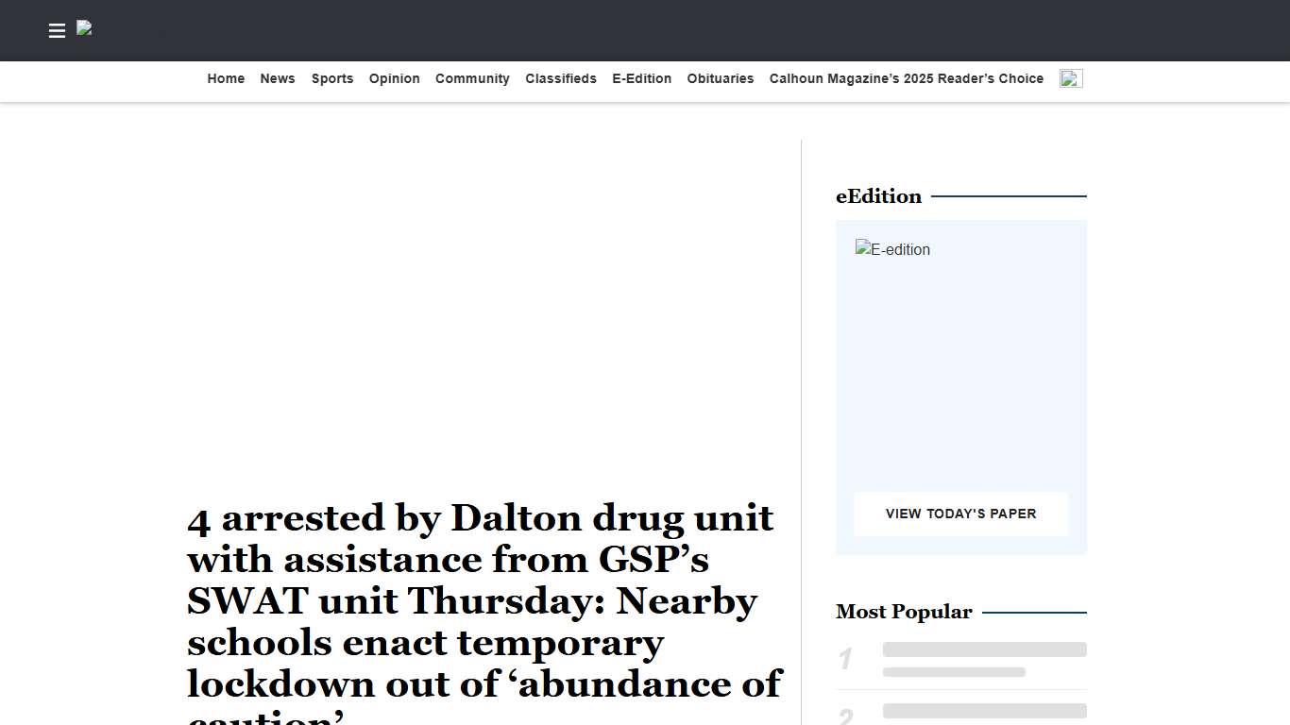Click the first Most Popular loading placeholder bar
The height and width of the screenshot is (725, 1290).
pos(984,649)
